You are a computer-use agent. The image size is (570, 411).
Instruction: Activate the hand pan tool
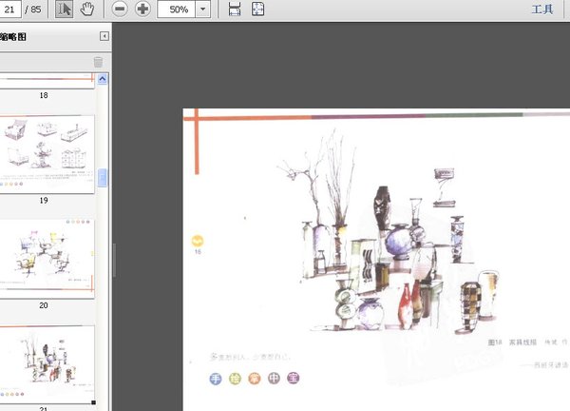(87, 10)
